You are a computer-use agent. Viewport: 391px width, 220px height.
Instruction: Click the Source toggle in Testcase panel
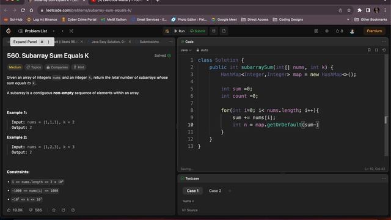190,210
